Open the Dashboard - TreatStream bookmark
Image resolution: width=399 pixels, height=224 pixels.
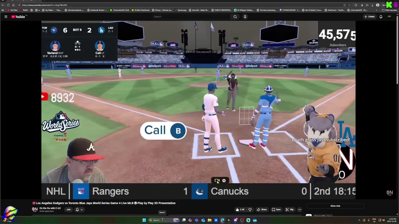(x=334, y=10)
